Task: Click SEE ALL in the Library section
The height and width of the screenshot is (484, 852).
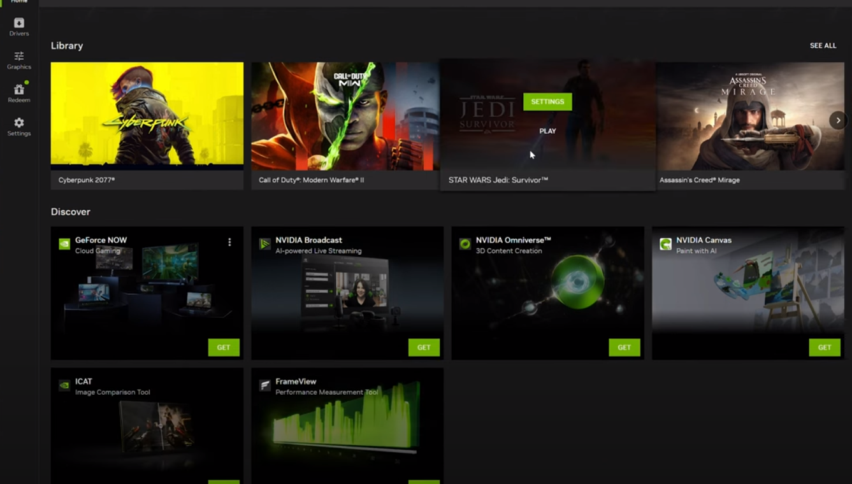Action: (x=823, y=46)
